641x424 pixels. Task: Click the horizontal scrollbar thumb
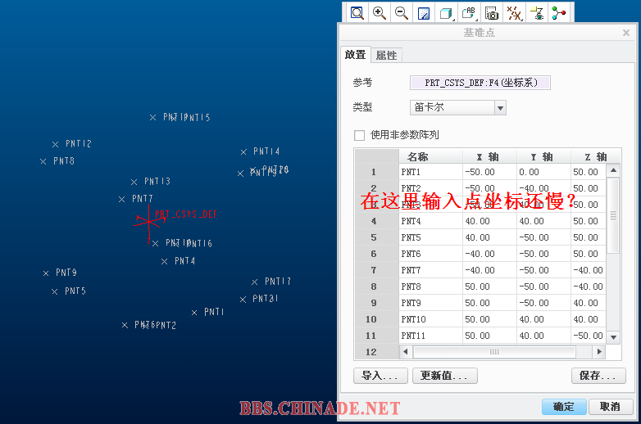494,352
